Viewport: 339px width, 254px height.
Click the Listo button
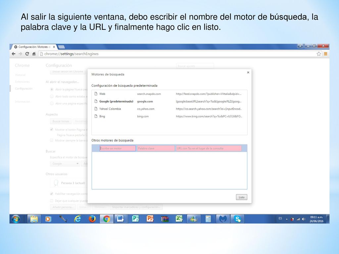point(241,197)
